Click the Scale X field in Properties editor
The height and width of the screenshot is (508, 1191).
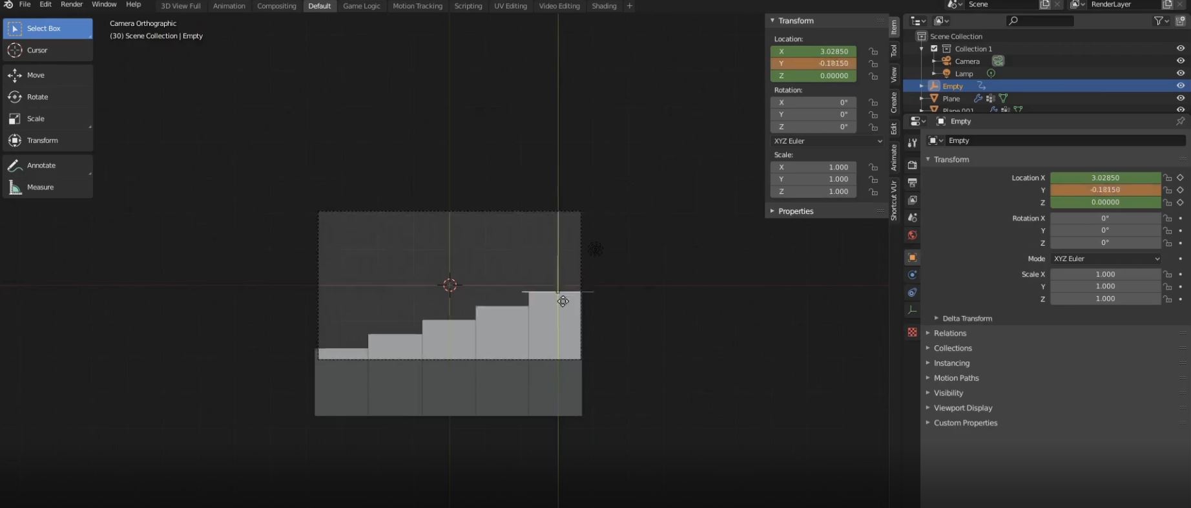coord(1105,274)
